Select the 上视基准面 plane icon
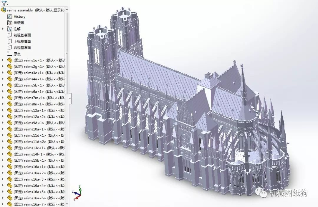Screen dimensions: 318x207 coord(10,41)
